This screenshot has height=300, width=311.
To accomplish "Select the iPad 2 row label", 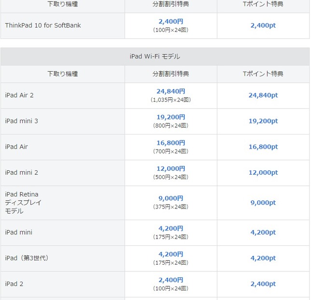I will tap(14, 284).
